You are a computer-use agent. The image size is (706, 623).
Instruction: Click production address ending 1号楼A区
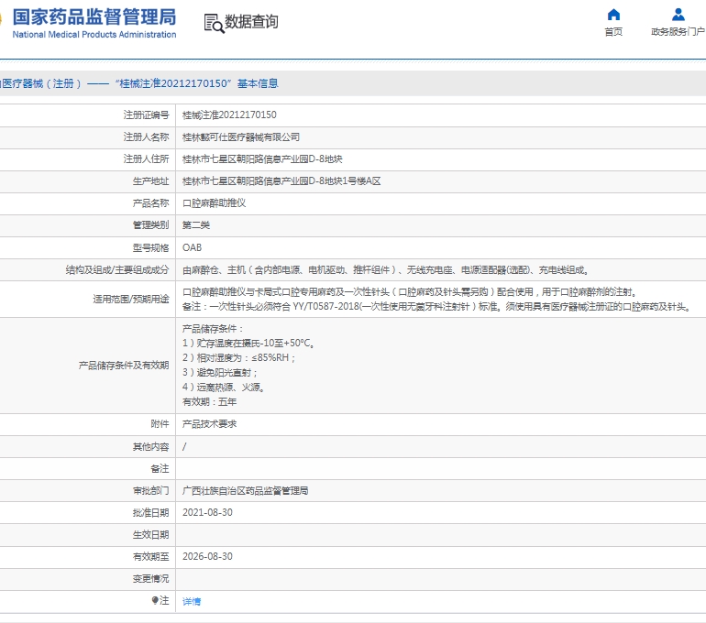[x=281, y=181]
